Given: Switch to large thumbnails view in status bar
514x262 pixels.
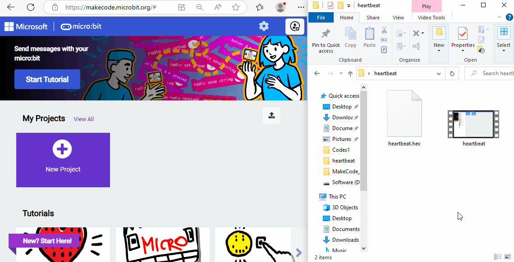Looking at the screenshot, I should coord(507,257).
